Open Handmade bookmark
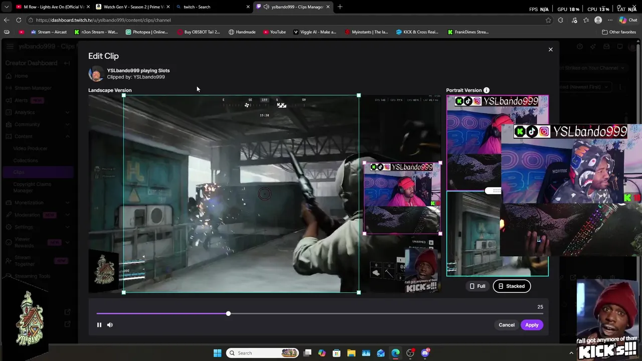This screenshot has height=361, width=642. click(x=242, y=32)
